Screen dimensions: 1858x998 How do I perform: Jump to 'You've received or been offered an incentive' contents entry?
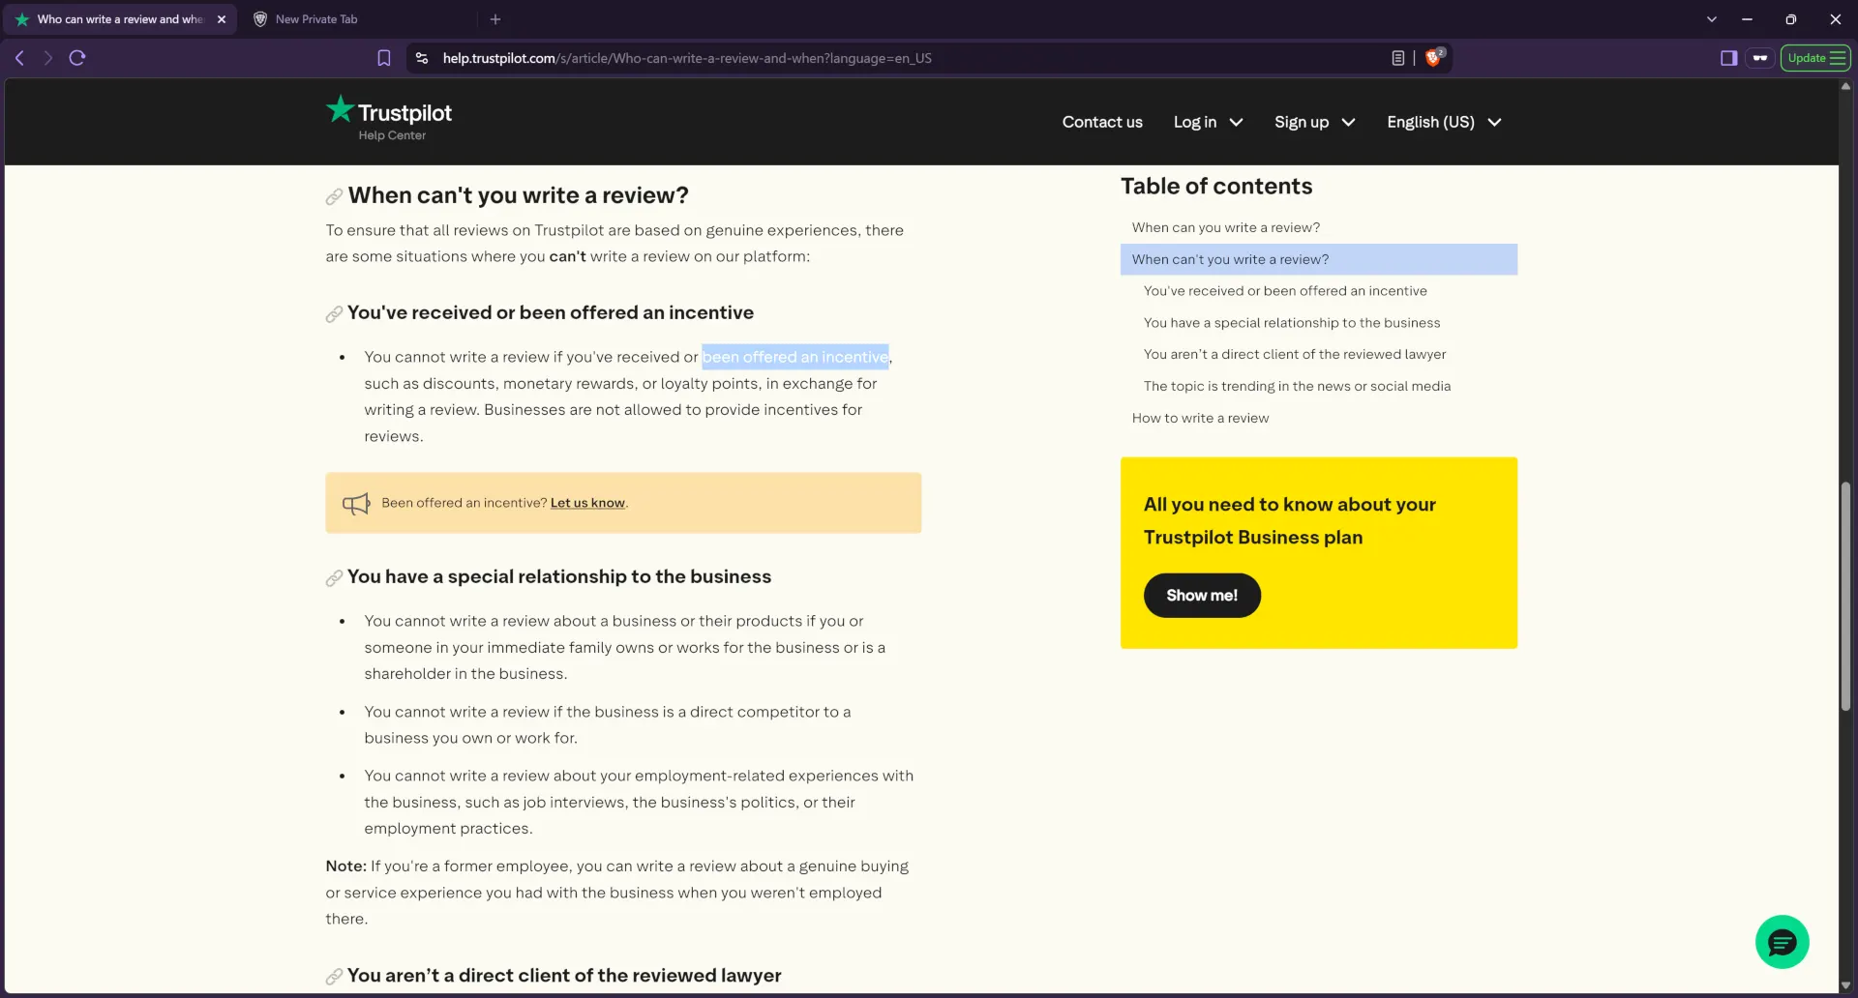coord(1285,291)
